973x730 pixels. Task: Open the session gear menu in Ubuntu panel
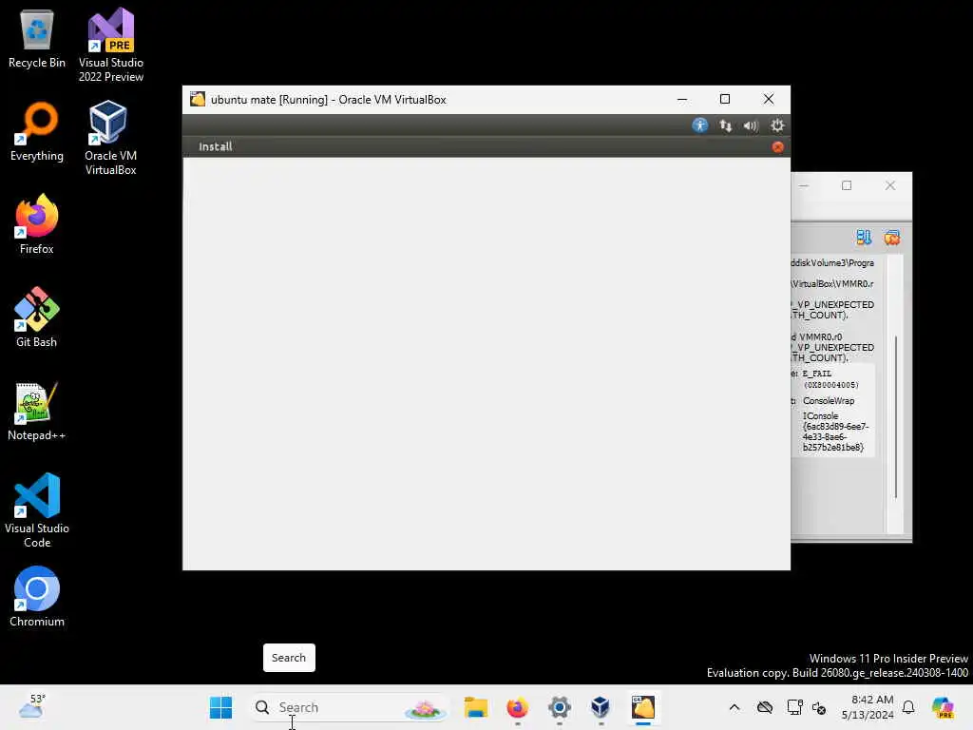coord(777,125)
